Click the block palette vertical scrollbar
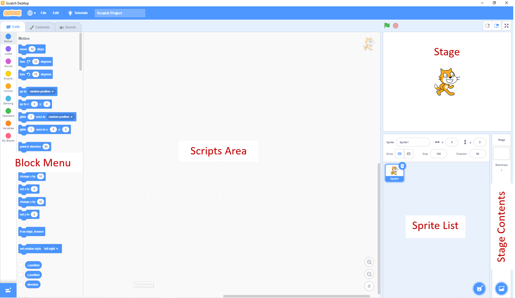Image resolution: width=515 pixels, height=298 pixels. click(x=81, y=52)
